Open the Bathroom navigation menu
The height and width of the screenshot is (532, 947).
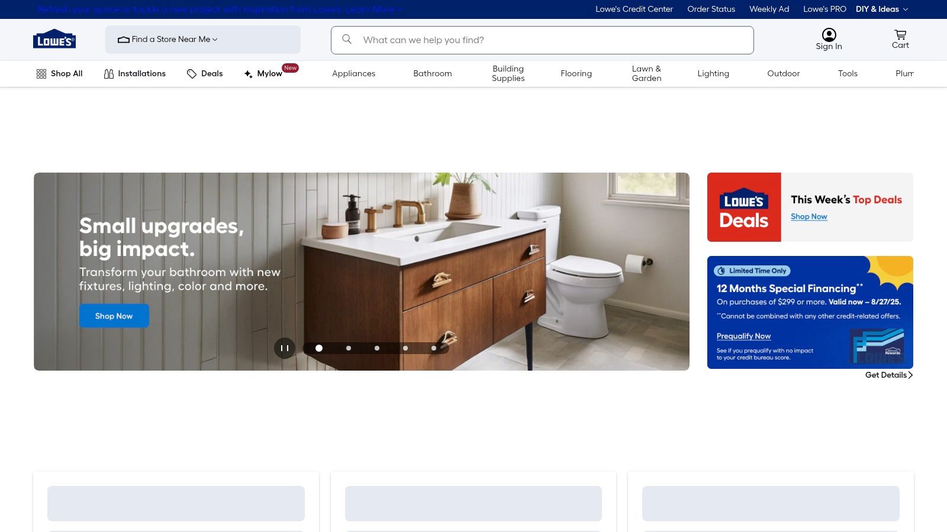(x=432, y=73)
